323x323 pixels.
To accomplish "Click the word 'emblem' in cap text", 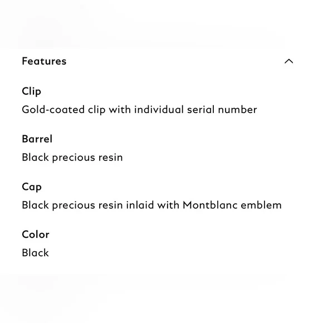I will tap(261, 205).
